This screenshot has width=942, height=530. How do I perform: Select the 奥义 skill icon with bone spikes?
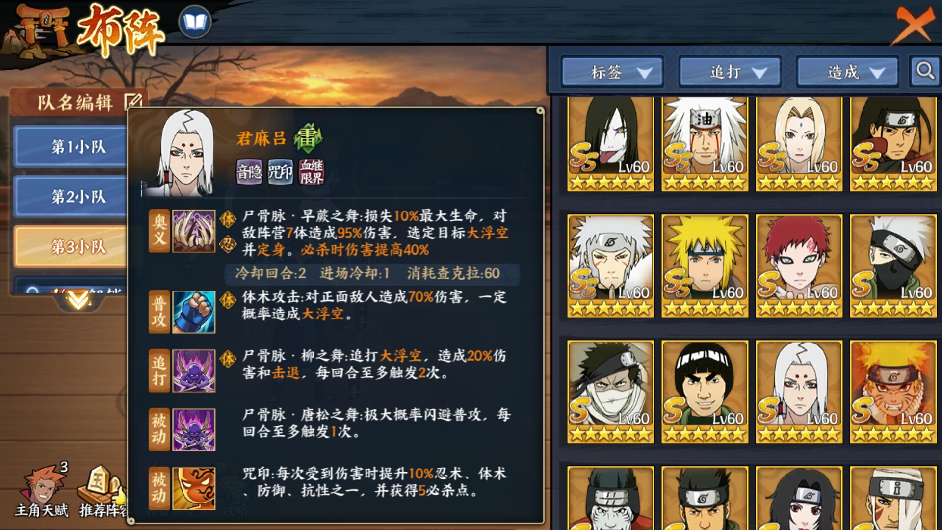point(194,231)
